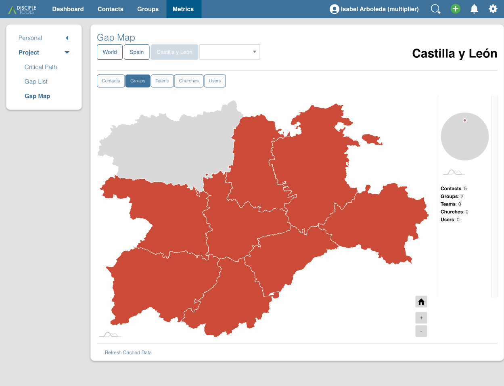Open the search magnifier icon

tap(436, 9)
